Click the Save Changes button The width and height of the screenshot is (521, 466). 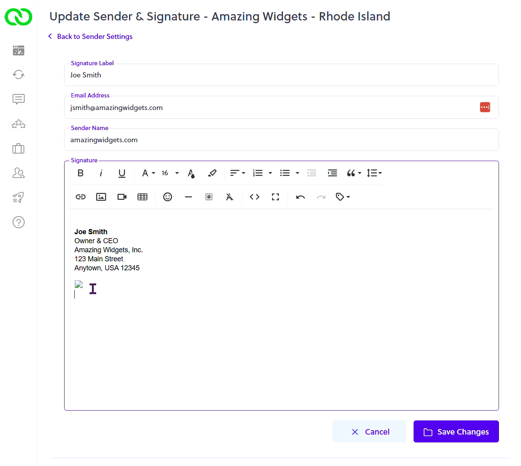click(456, 432)
